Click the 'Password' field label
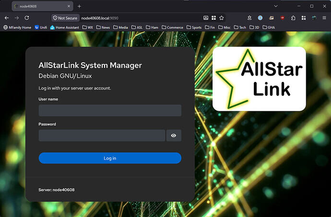 tap(47, 124)
